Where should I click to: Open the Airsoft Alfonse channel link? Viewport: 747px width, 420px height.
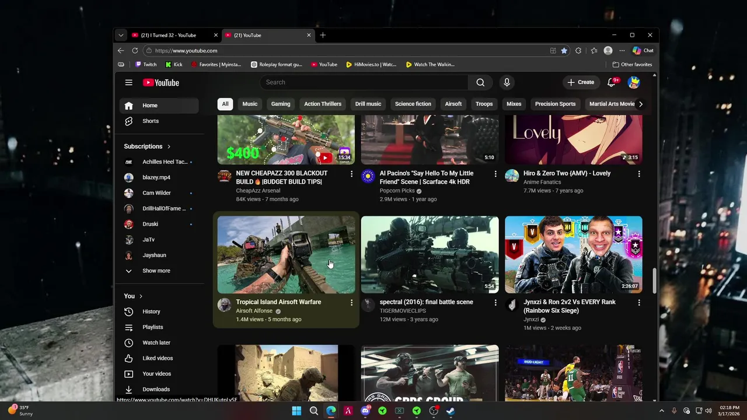pos(254,311)
